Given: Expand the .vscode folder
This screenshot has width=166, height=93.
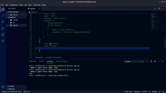Looking at the screenshot, I should point(16,20).
